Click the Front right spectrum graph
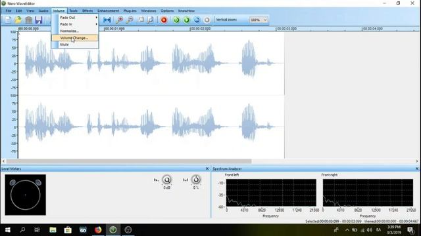This screenshot has width=421, height=236. click(368, 193)
